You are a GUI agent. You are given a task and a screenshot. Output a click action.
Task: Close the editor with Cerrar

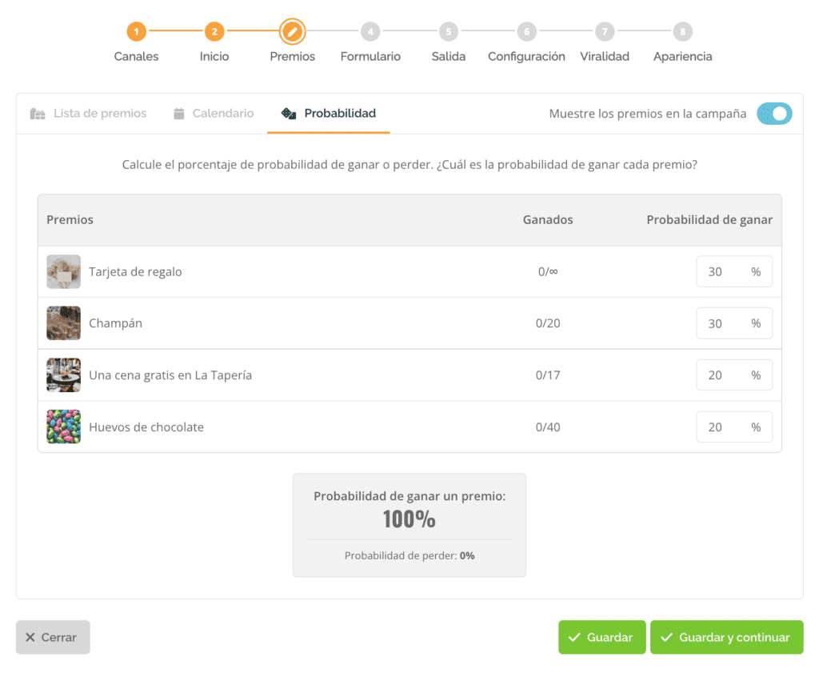click(x=53, y=637)
